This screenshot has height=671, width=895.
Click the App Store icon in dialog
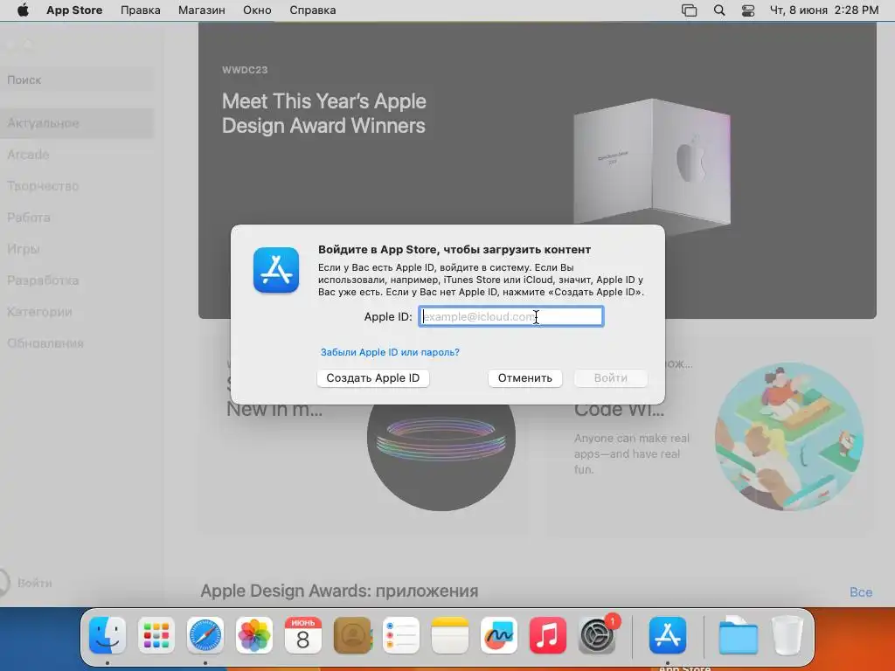click(x=276, y=270)
